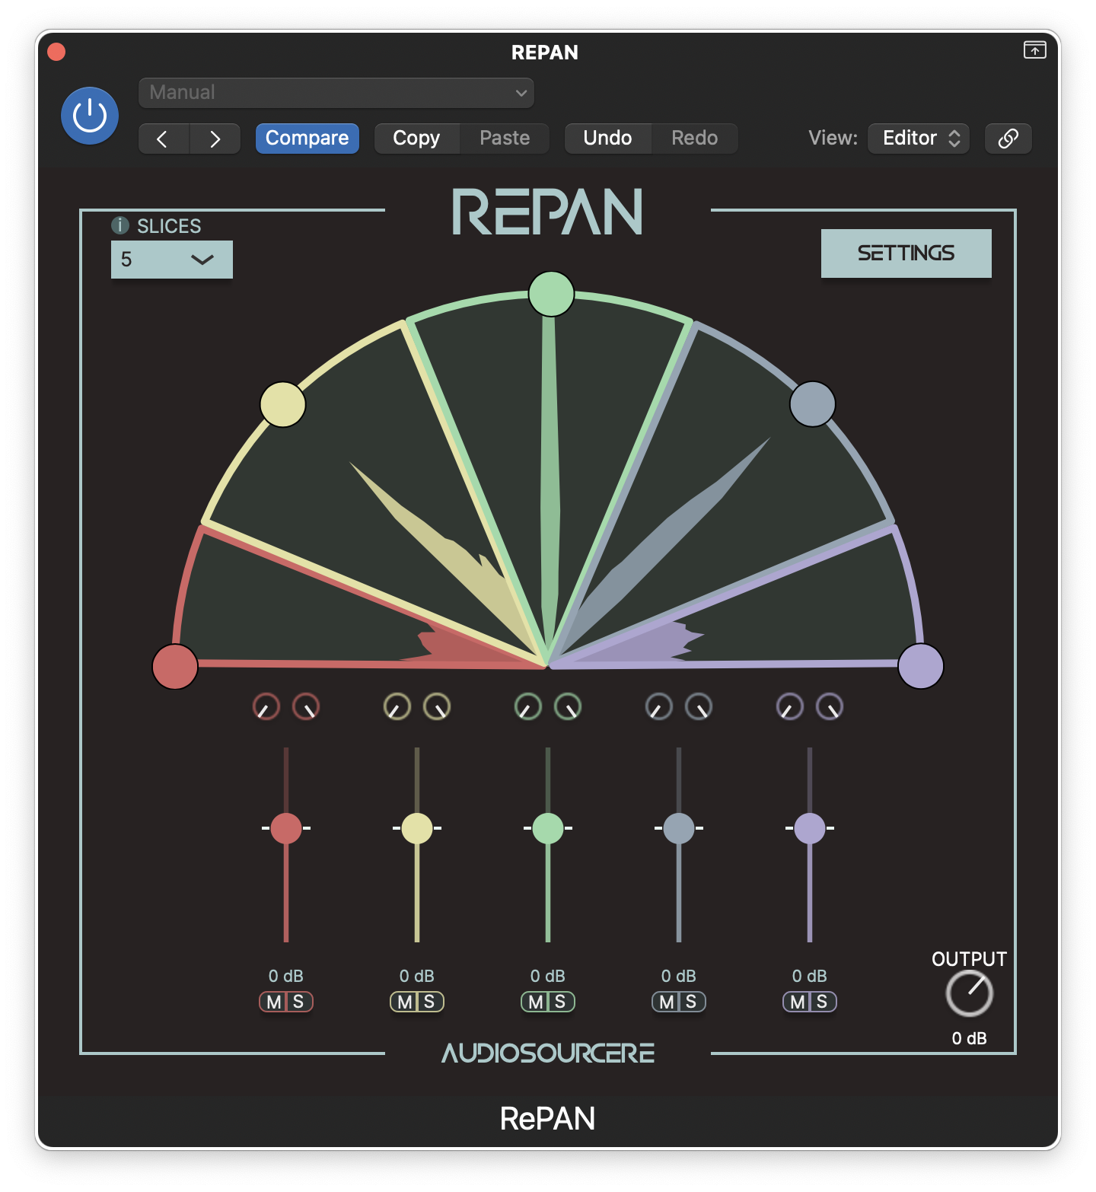Click the window expand icon top right
Screen dimensions: 1096x1192
click(1034, 50)
